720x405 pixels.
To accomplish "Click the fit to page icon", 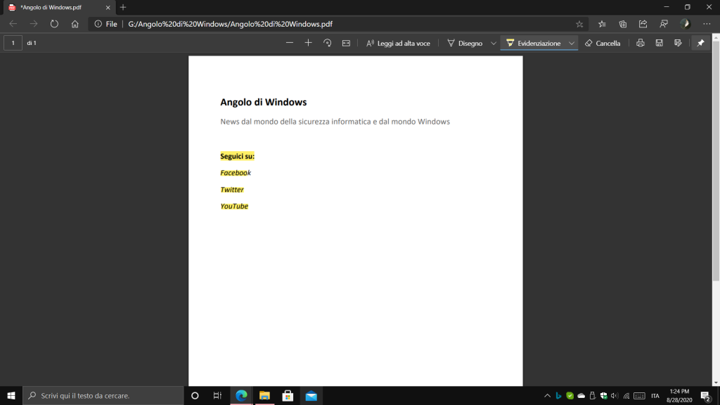I will 346,43.
